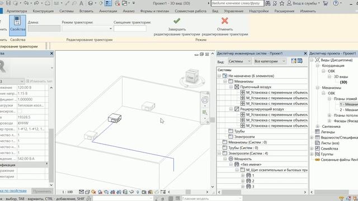
Task: Open the Изменить ribbon tab
Action: pos(308,11)
